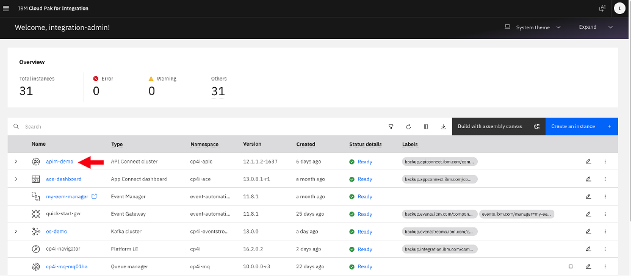Open the cp4i-mq-mq01ha instance link

(x=65, y=267)
